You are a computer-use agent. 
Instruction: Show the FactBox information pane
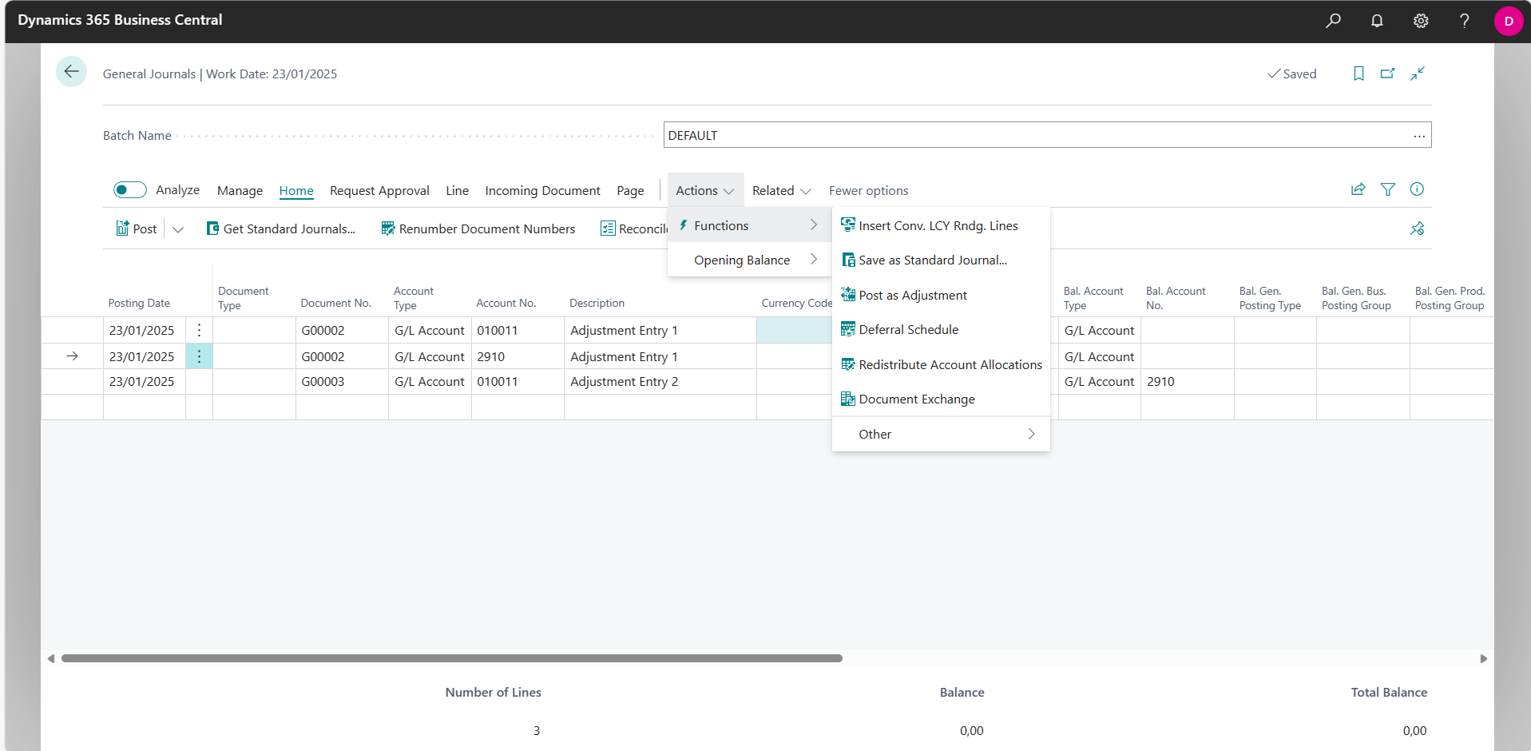pyautogui.click(x=1417, y=189)
